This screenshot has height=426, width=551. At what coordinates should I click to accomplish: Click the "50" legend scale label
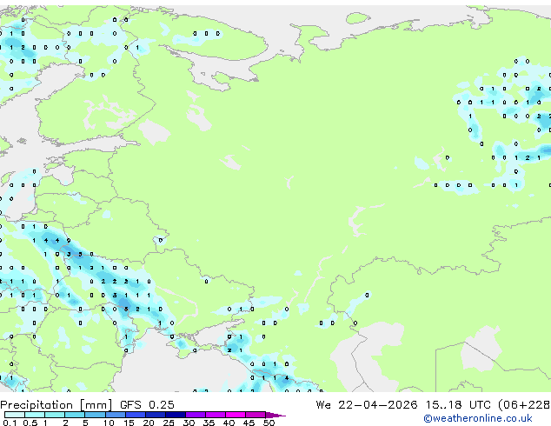pyautogui.click(x=269, y=423)
